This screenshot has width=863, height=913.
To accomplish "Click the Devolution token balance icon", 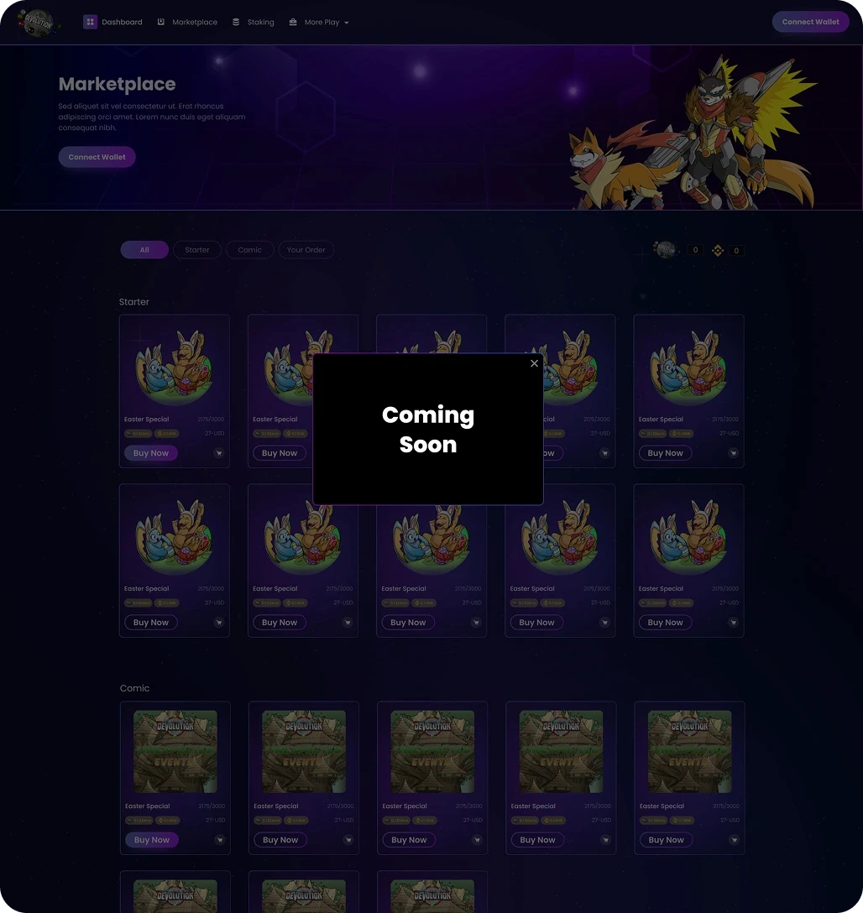I will pyautogui.click(x=666, y=250).
